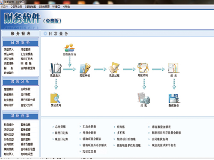Open 应收账款 in sidebar

(26, 89)
